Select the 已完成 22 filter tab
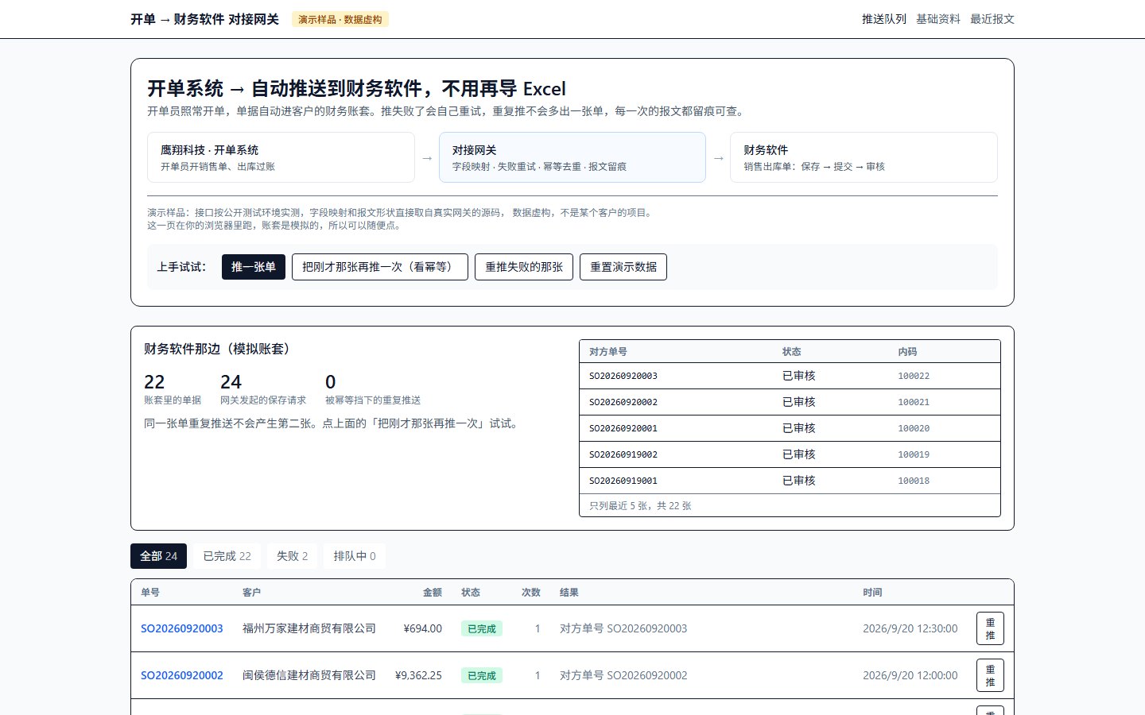This screenshot has width=1145, height=715. tap(227, 556)
